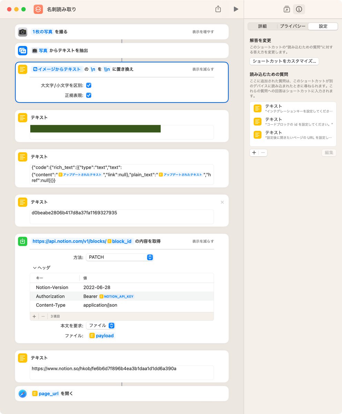The width and height of the screenshot is (342, 414).
Task: Add a header row with the plus button
Action: click(34, 316)
